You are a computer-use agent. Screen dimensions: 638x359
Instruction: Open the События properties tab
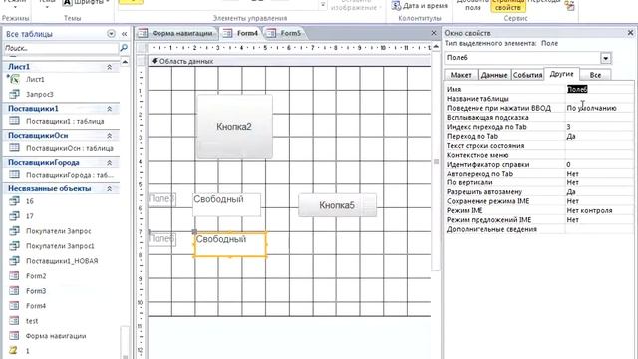(527, 75)
